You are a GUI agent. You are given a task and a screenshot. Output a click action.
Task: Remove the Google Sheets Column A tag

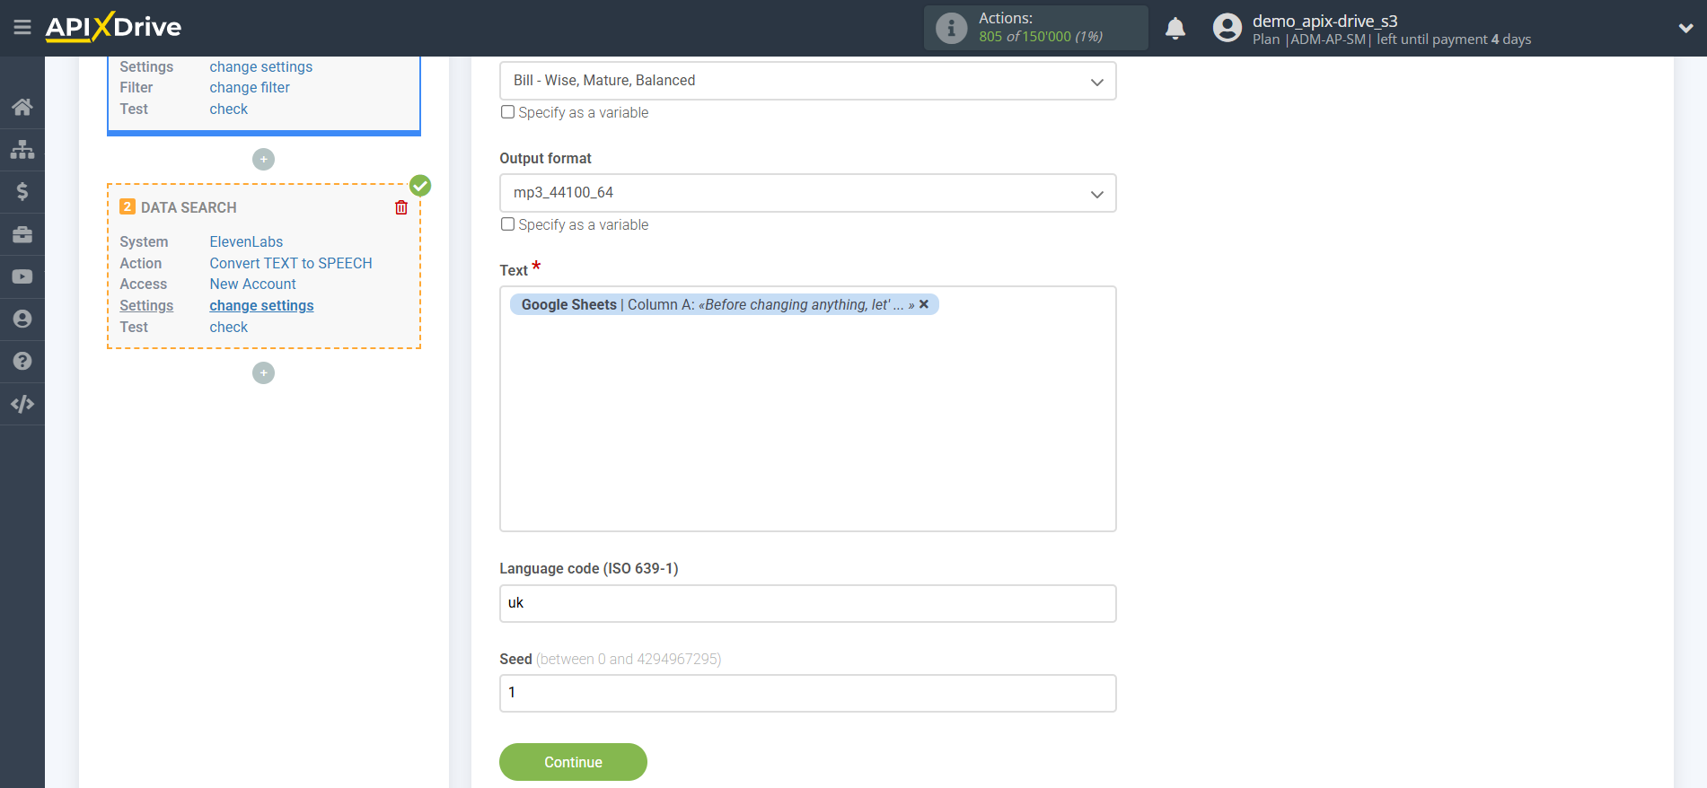[924, 304]
